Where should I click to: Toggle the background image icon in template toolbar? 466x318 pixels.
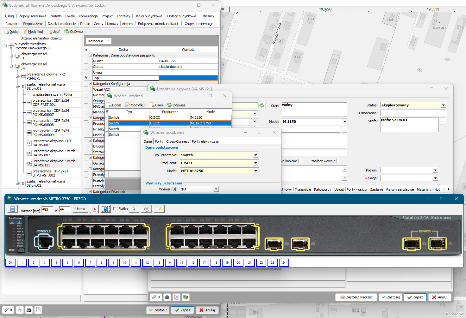point(106,209)
